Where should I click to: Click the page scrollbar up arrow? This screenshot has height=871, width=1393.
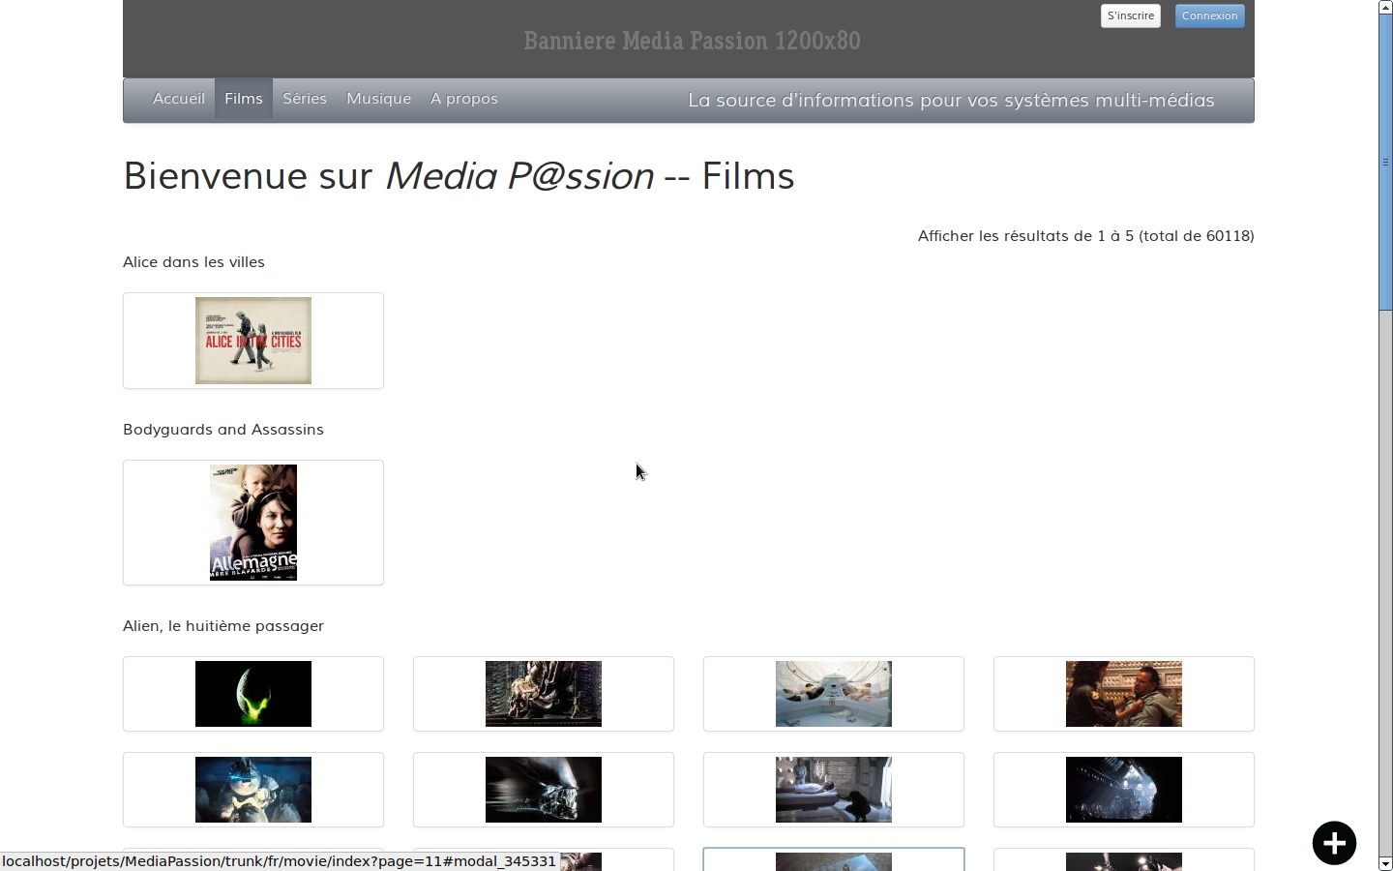(x=1385, y=7)
